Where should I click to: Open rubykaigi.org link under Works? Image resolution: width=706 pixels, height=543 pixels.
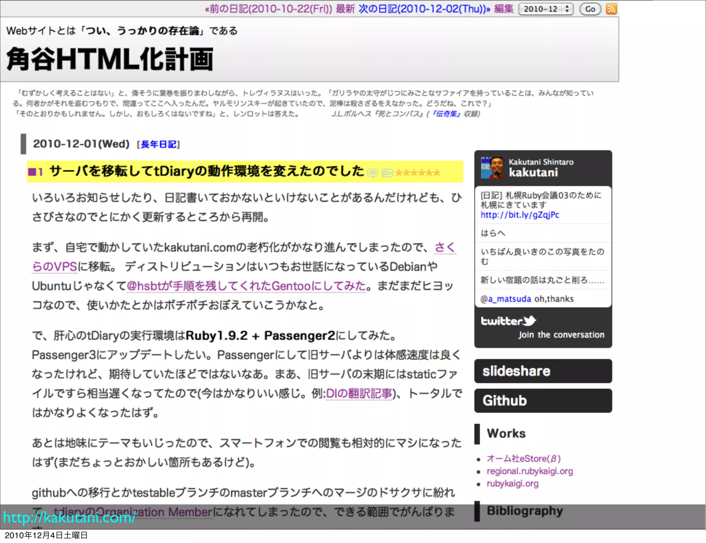point(512,483)
